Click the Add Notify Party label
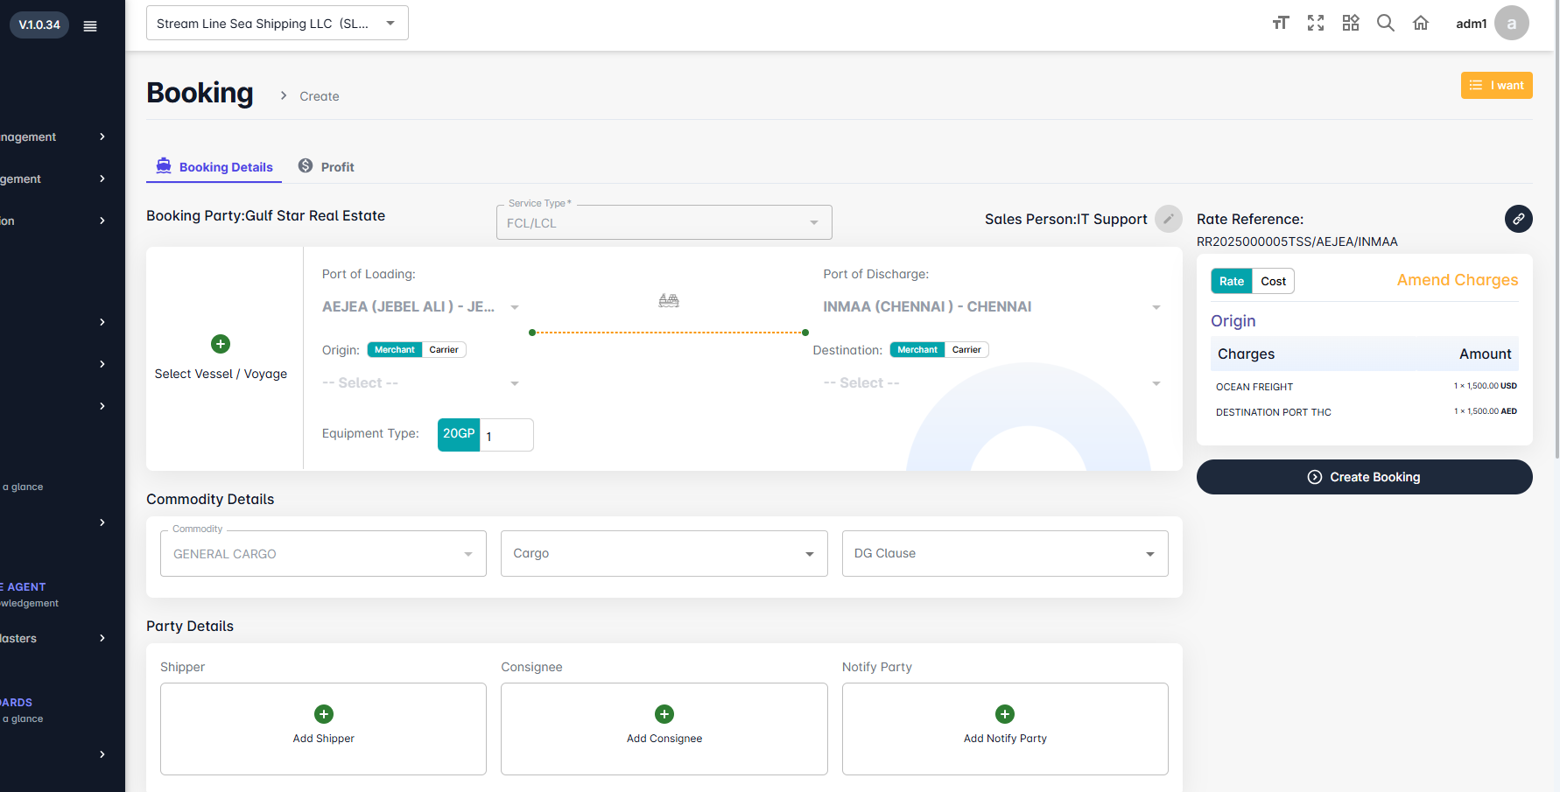This screenshot has height=792, width=1560. coord(1005,739)
